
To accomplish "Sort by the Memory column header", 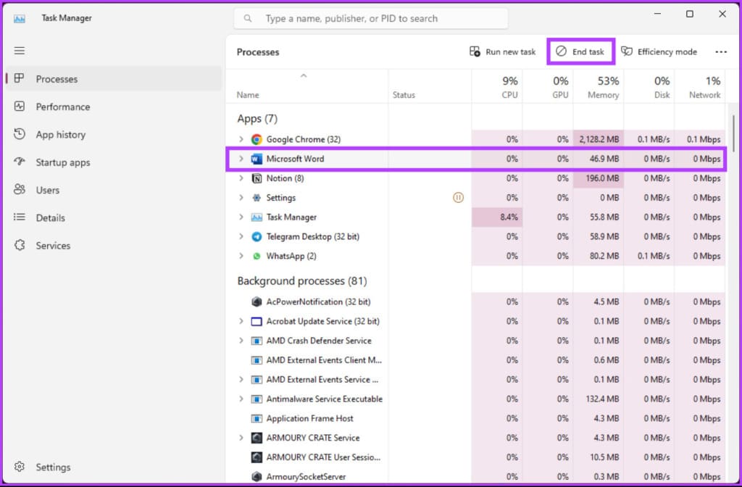I will click(x=598, y=87).
